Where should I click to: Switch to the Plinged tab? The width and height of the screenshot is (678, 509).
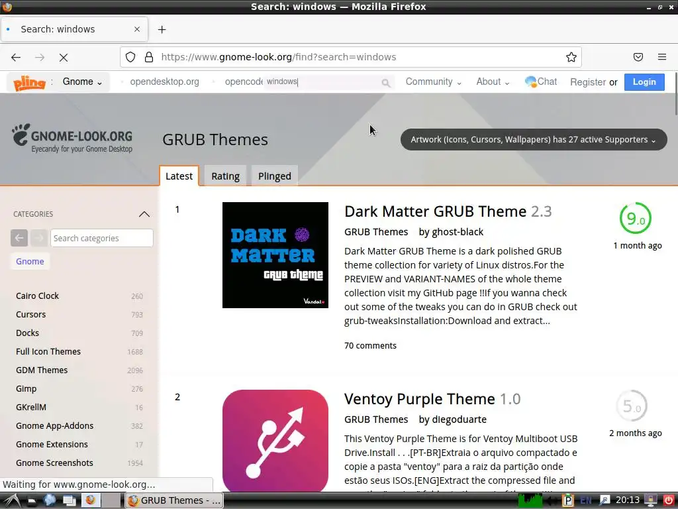pos(275,176)
